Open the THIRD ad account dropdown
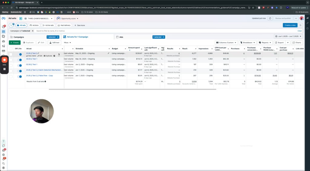Screen dimensions: 310x171 tap(36, 18)
